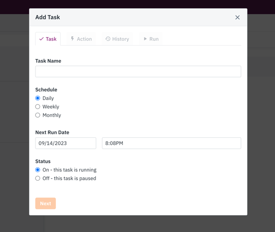Click the Task Name field label
This screenshot has height=232, width=275.
pos(48,61)
